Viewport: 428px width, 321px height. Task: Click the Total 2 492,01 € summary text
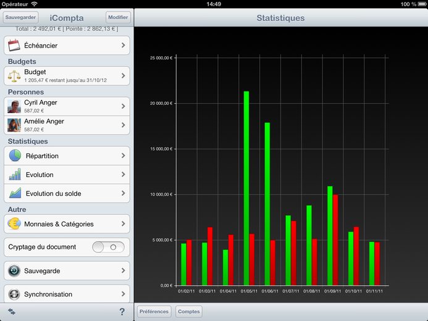click(67, 29)
